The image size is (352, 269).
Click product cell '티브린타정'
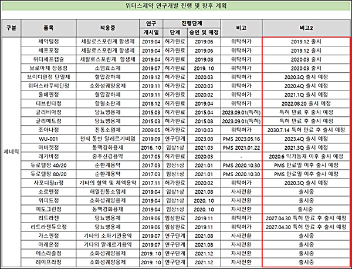coord(49,103)
